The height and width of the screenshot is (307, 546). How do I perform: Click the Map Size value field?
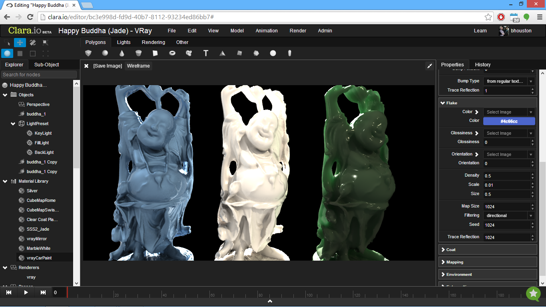[507, 207]
